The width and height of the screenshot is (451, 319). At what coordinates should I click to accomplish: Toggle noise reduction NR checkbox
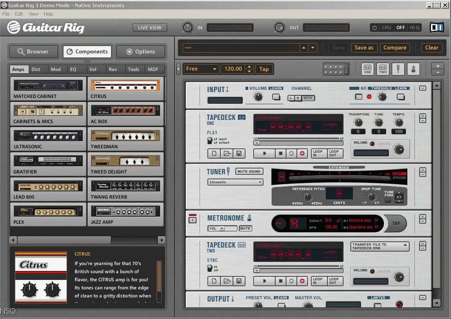359,97
